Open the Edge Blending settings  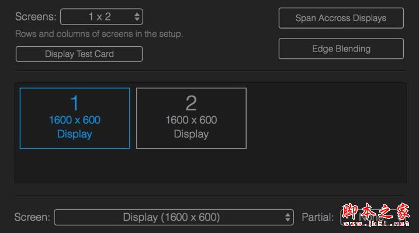(341, 49)
